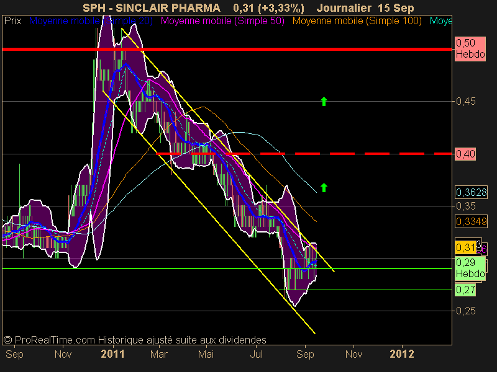This screenshot has height=372, width=497.
Task: Click the Jul label on time axis
Action: click(256, 353)
